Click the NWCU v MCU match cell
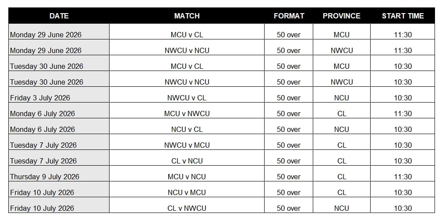 [187, 145]
